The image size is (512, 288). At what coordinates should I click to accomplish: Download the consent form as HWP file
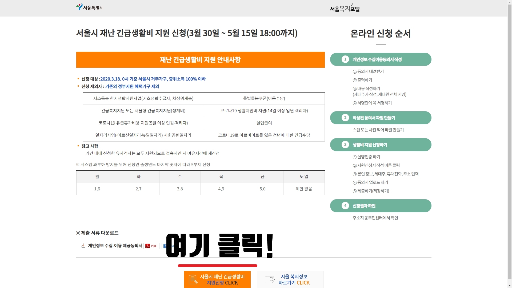tap(164, 246)
